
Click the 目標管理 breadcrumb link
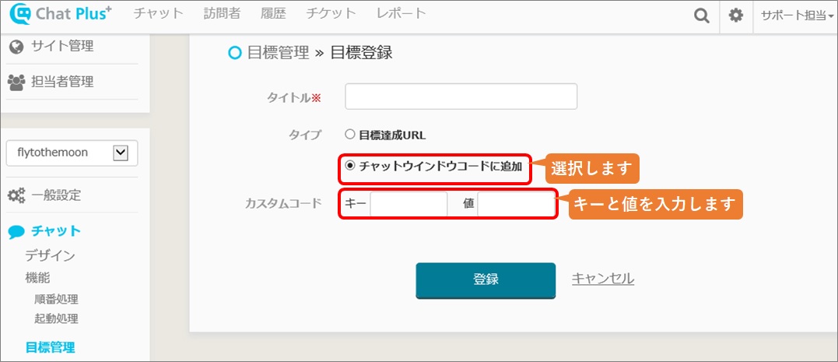[x=278, y=52]
